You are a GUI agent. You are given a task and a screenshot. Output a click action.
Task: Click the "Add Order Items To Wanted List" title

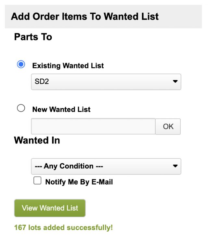[85, 17]
